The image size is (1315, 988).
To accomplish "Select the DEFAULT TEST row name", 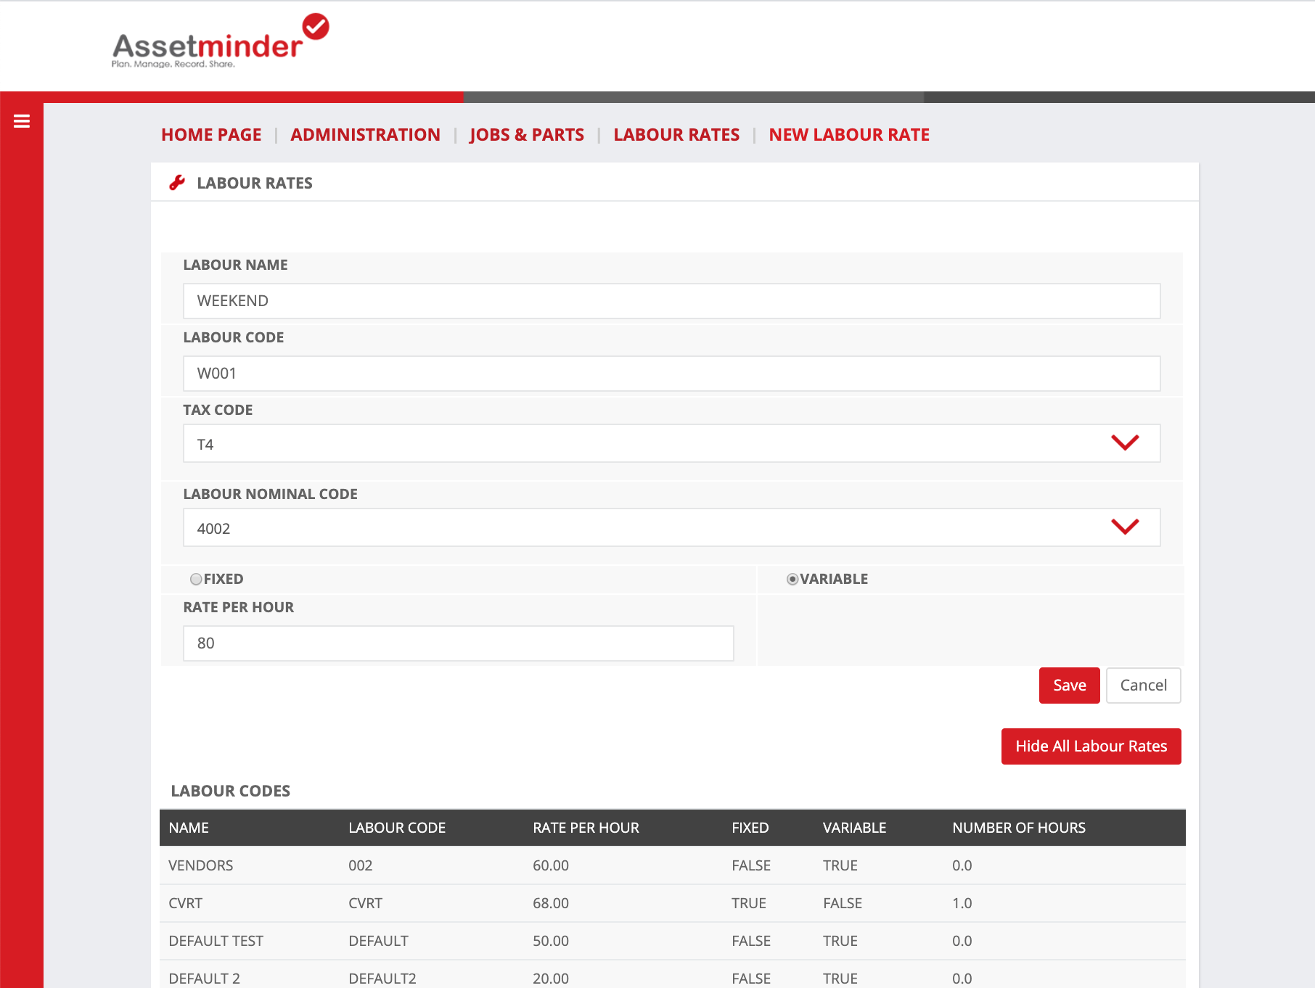I will (216, 941).
